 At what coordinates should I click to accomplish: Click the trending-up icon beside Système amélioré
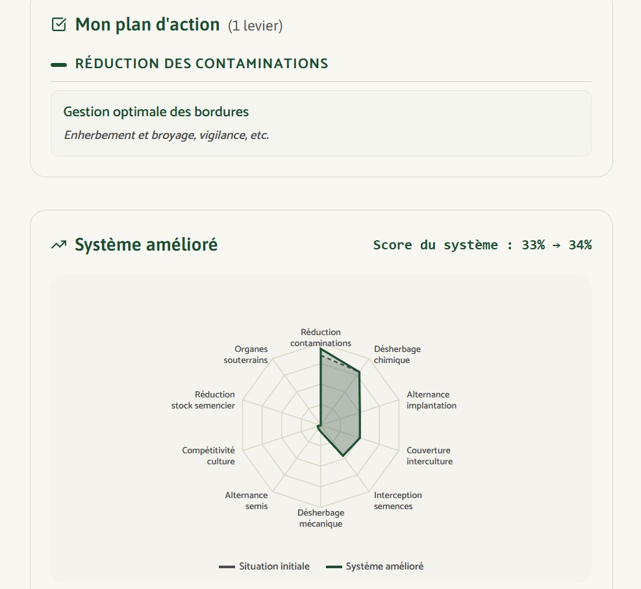[59, 245]
